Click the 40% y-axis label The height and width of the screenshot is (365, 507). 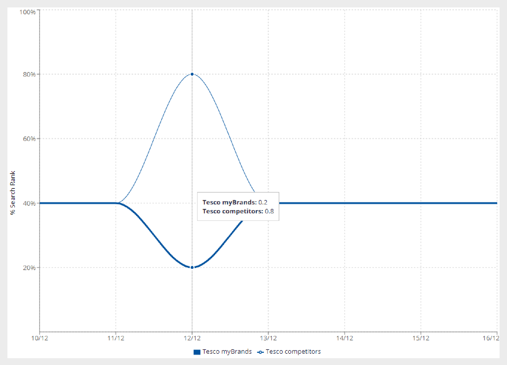click(29, 203)
